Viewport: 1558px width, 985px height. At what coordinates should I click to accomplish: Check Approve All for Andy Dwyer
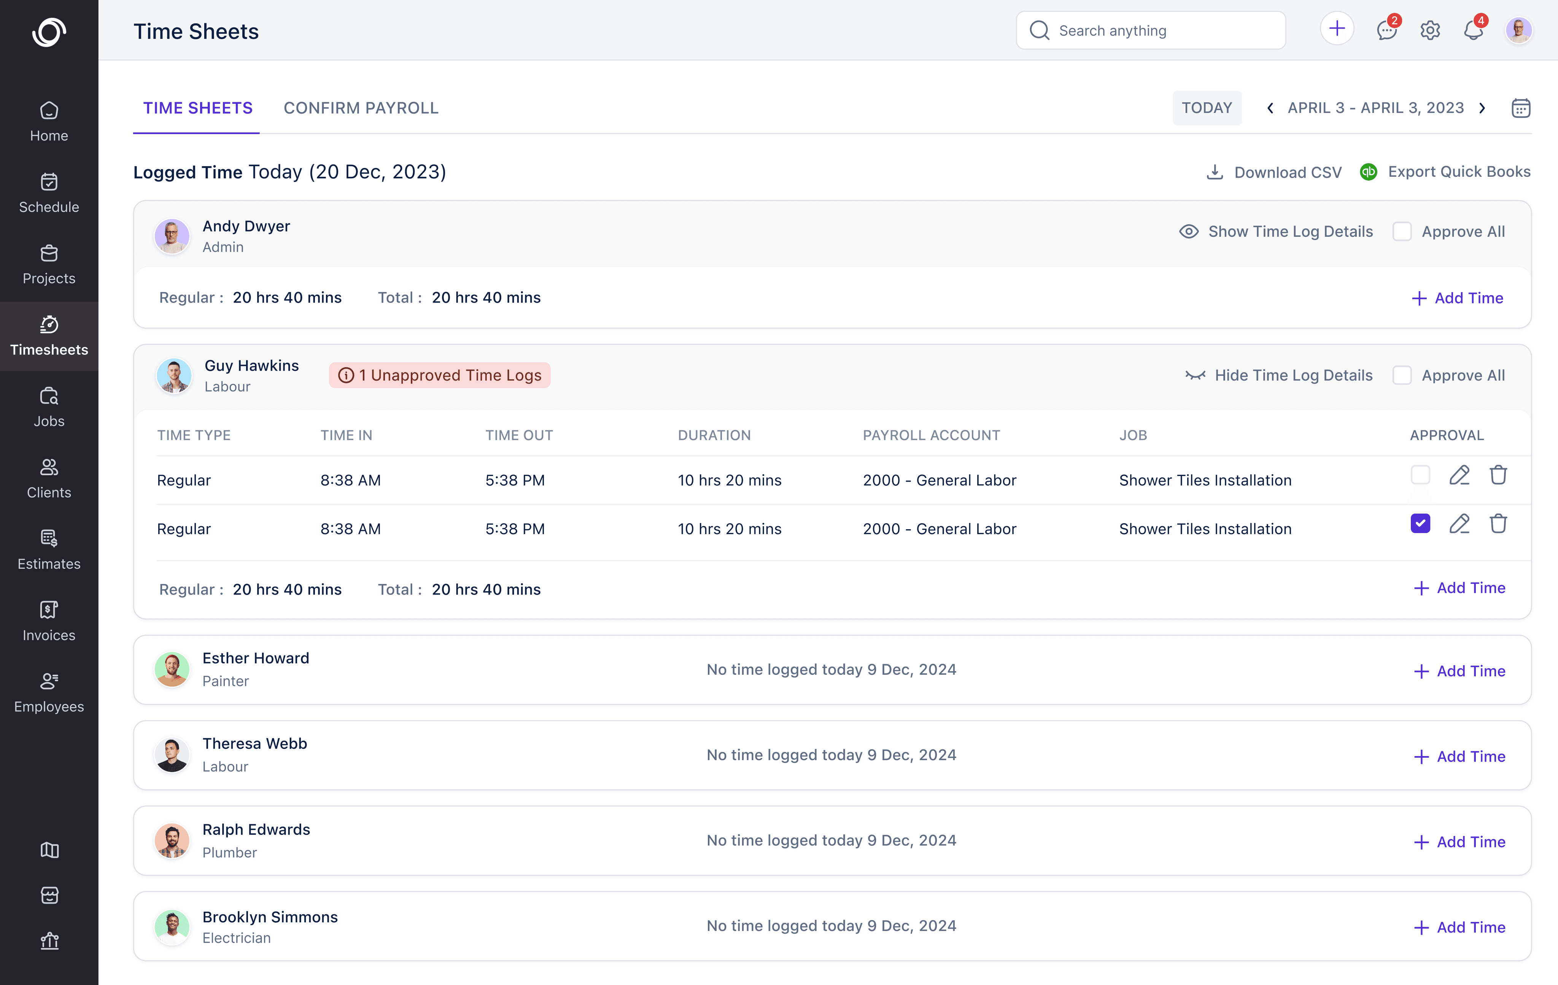tap(1402, 232)
